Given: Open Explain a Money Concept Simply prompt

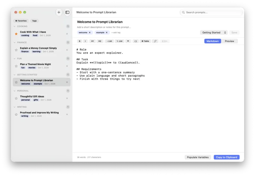Looking at the screenshot, I should [42, 50].
